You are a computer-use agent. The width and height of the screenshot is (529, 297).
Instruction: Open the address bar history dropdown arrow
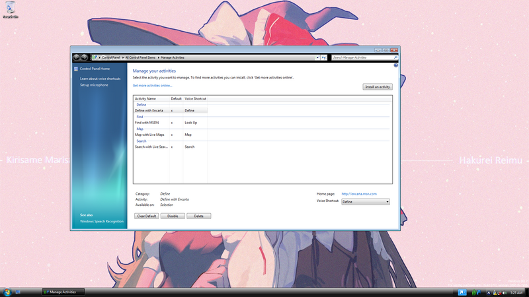pos(317,57)
